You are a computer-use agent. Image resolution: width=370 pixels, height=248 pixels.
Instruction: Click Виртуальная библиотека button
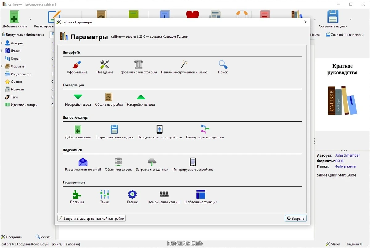23,35
